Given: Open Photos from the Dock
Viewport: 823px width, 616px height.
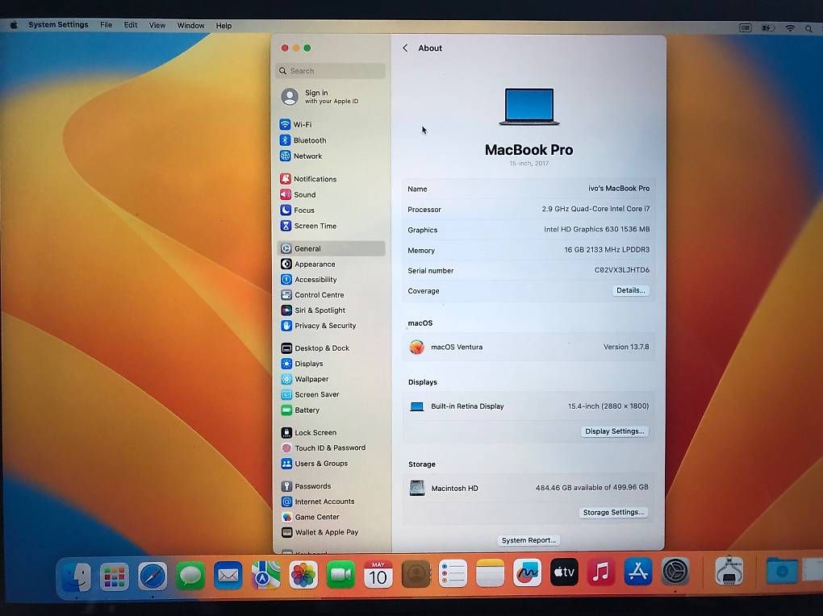Looking at the screenshot, I should (303, 575).
